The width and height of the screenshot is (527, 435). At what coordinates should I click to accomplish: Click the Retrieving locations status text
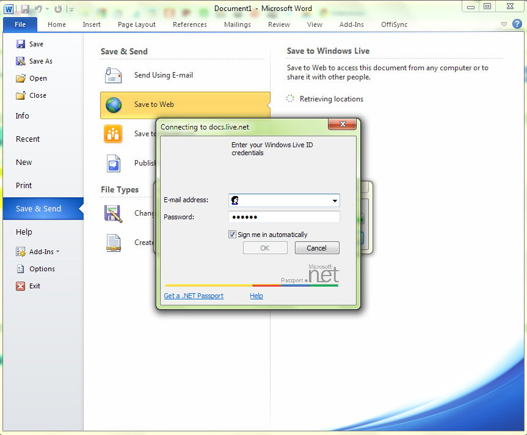click(x=332, y=99)
